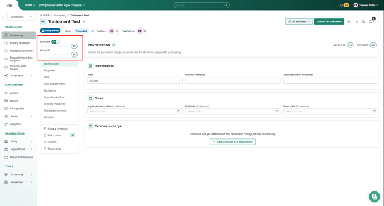Open Other date calendar icon
This screenshot has height=206, width=384.
tap(374, 111)
